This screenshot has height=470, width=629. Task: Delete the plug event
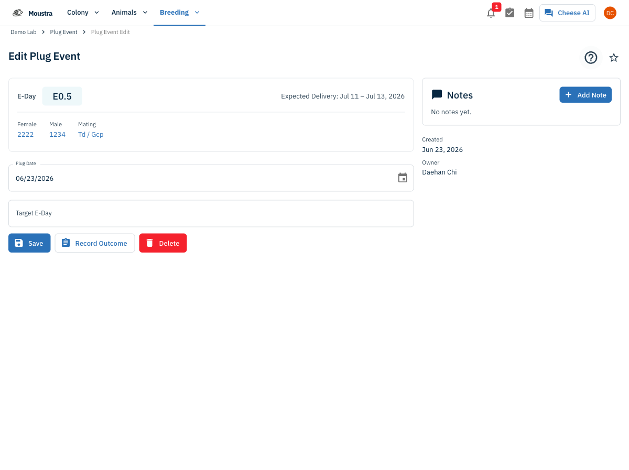[x=163, y=243]
